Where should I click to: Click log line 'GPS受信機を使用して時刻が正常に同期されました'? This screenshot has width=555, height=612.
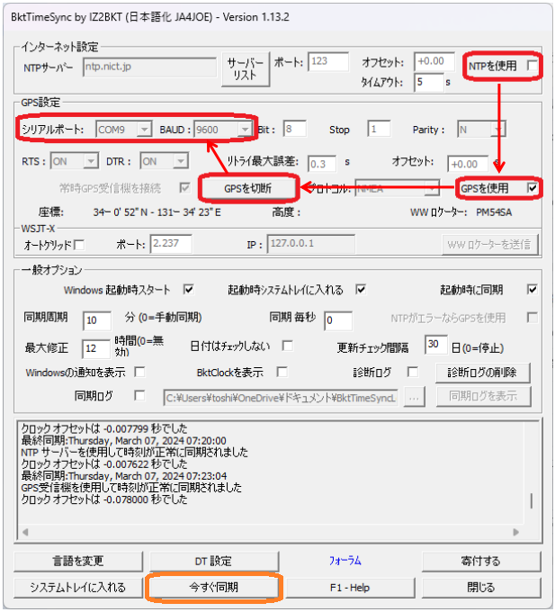pyautogui.click(x=131, y=488)
